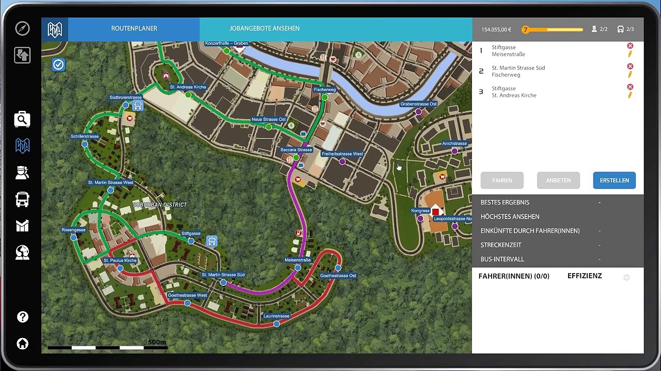Open the drivers management icon
Image resolution: width=661 pixels, height=371 pixels.
22,173
